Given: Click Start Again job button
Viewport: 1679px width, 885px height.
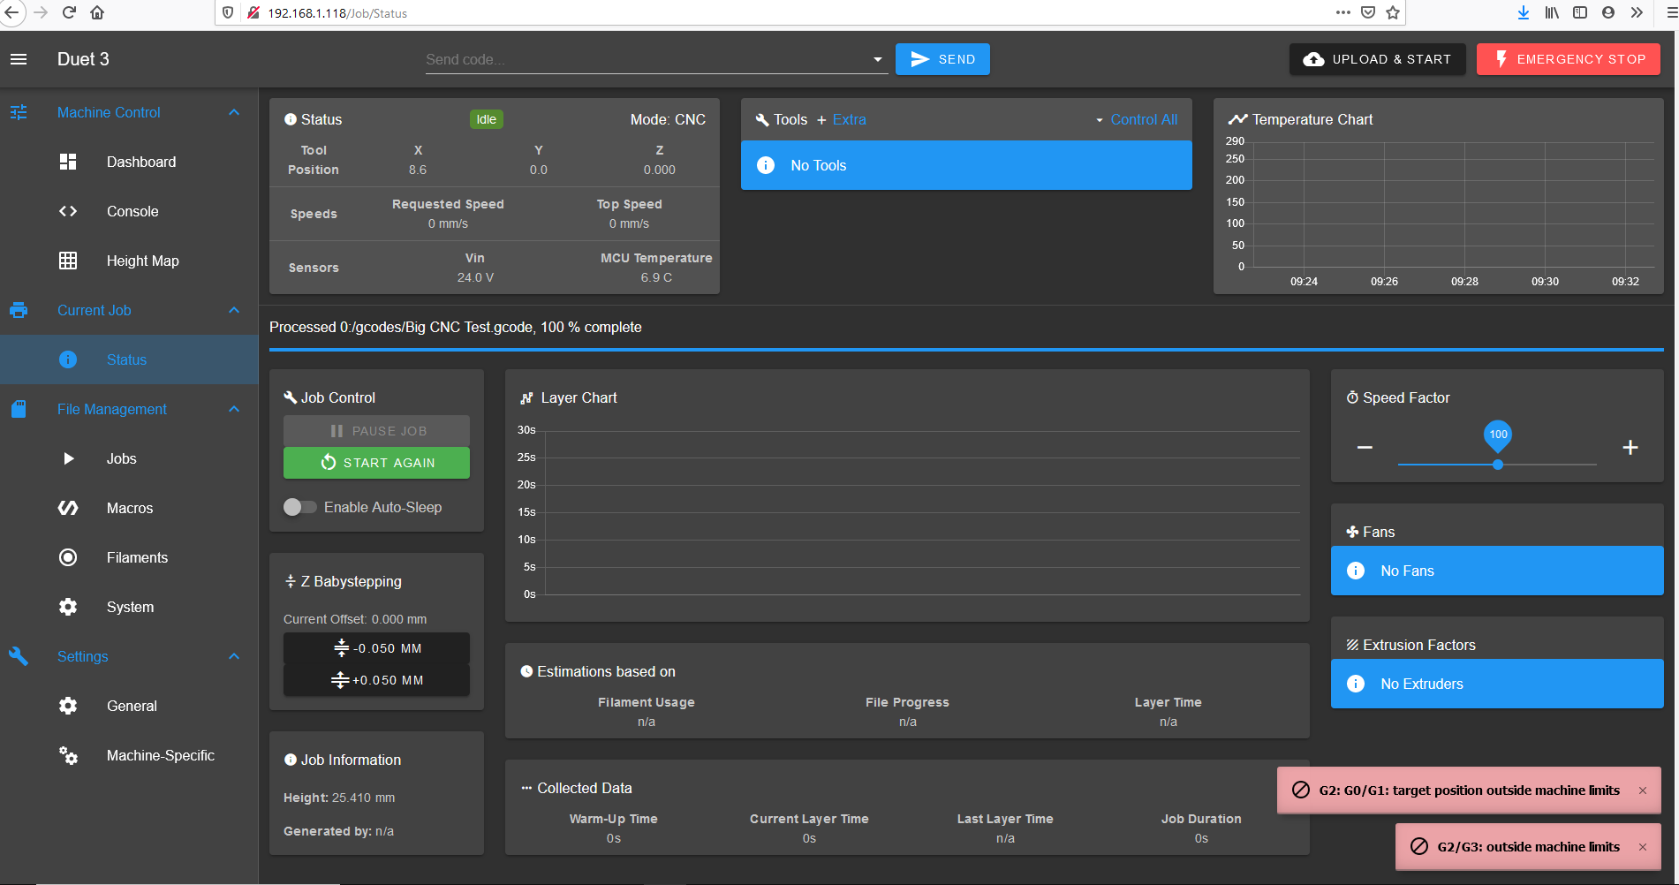Looking at the screenshot, I should pyautogui.click(x=376, y=463).
